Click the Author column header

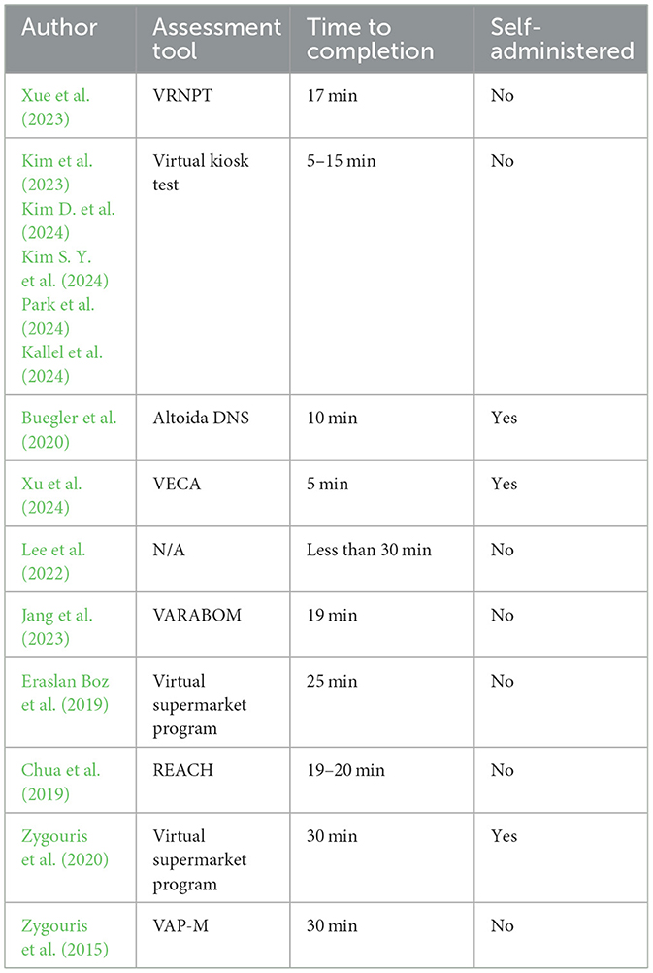click(x=60, y=27)
